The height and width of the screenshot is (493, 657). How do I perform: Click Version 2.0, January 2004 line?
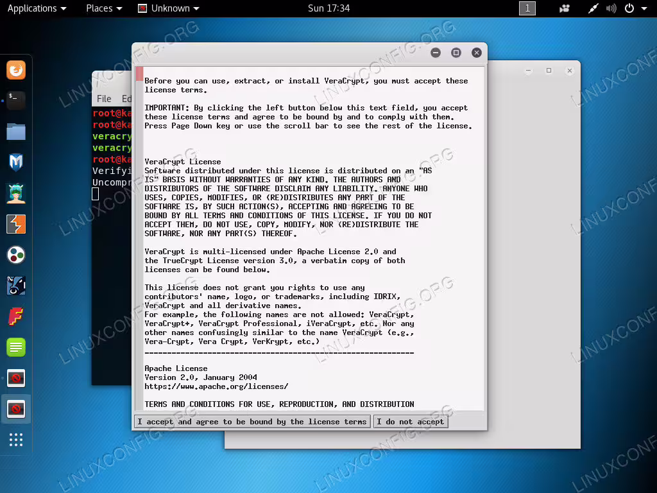201,377
